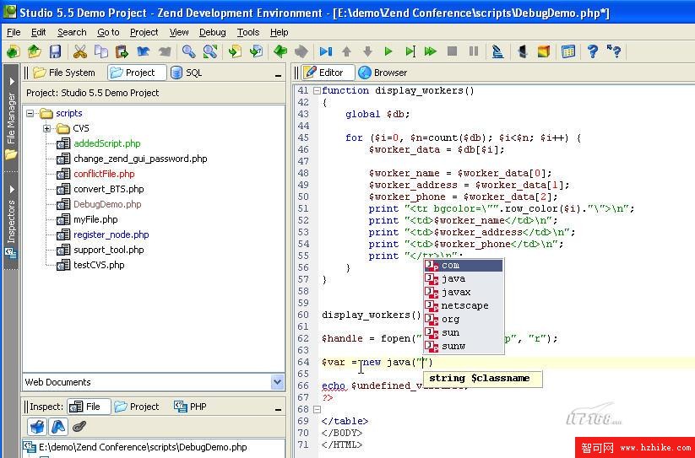Open the Web Documents dropdown
The width and height of the screenshot is (695, 458).
278,382
